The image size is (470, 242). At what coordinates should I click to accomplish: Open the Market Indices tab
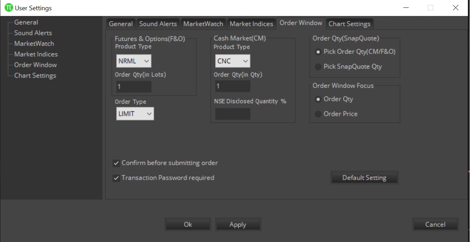pos(251,24)
